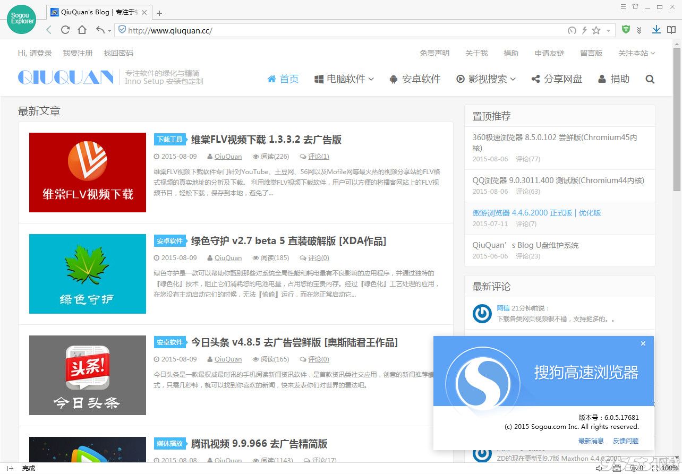Click the 我要注册 register link
This screenshot has height=474, width=682.
pos(78,53)
